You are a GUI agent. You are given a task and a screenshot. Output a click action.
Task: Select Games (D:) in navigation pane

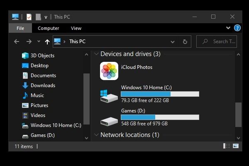38,135
